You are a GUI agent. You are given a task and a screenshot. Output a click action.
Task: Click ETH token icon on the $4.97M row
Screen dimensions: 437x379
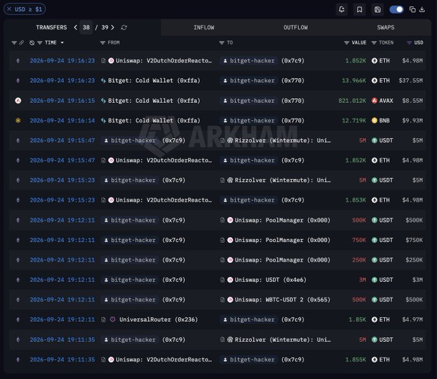(x=375, y=320)
